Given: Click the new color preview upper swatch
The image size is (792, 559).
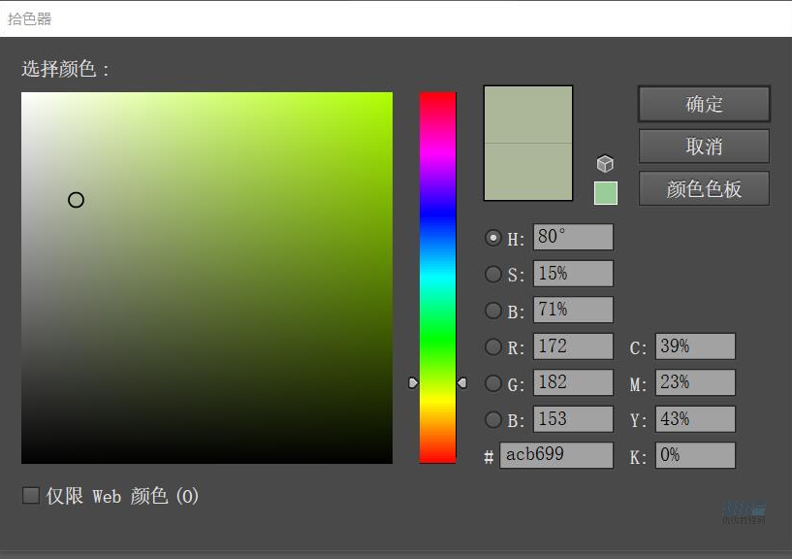Looking at the screenshot, I should click(x=528, y=115).
